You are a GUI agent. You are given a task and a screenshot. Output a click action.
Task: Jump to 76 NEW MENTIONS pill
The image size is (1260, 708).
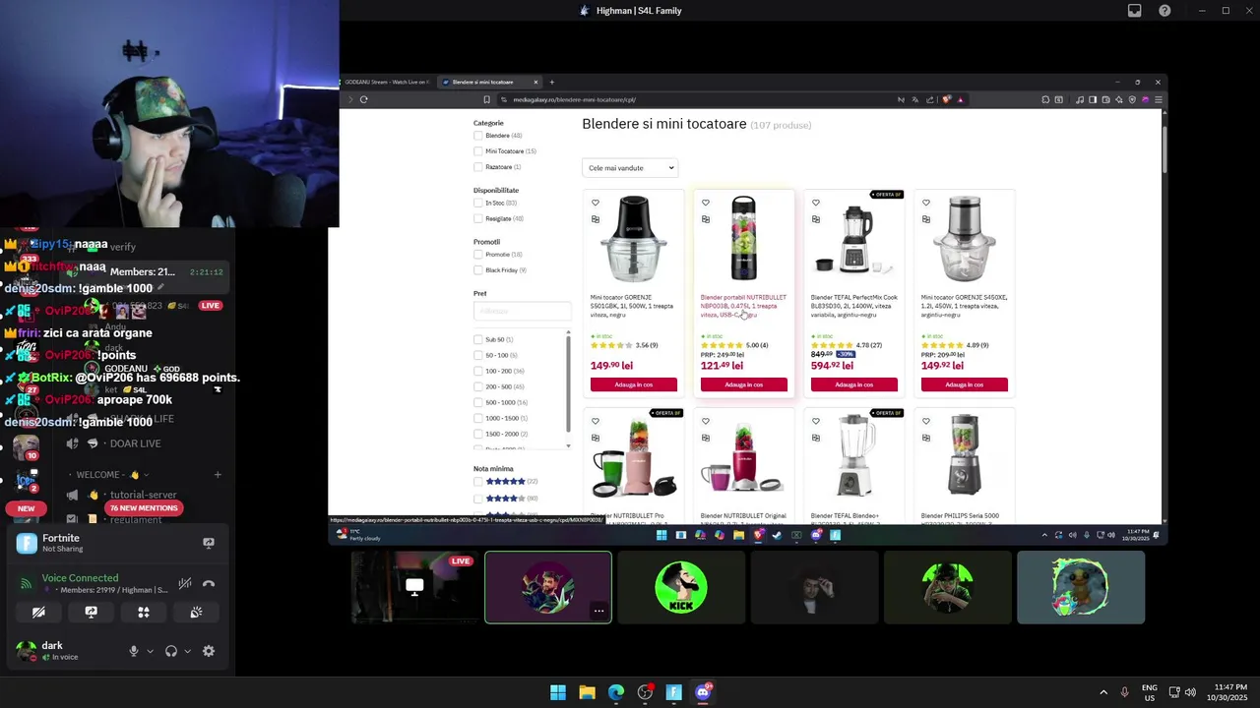tap(144, 508)
